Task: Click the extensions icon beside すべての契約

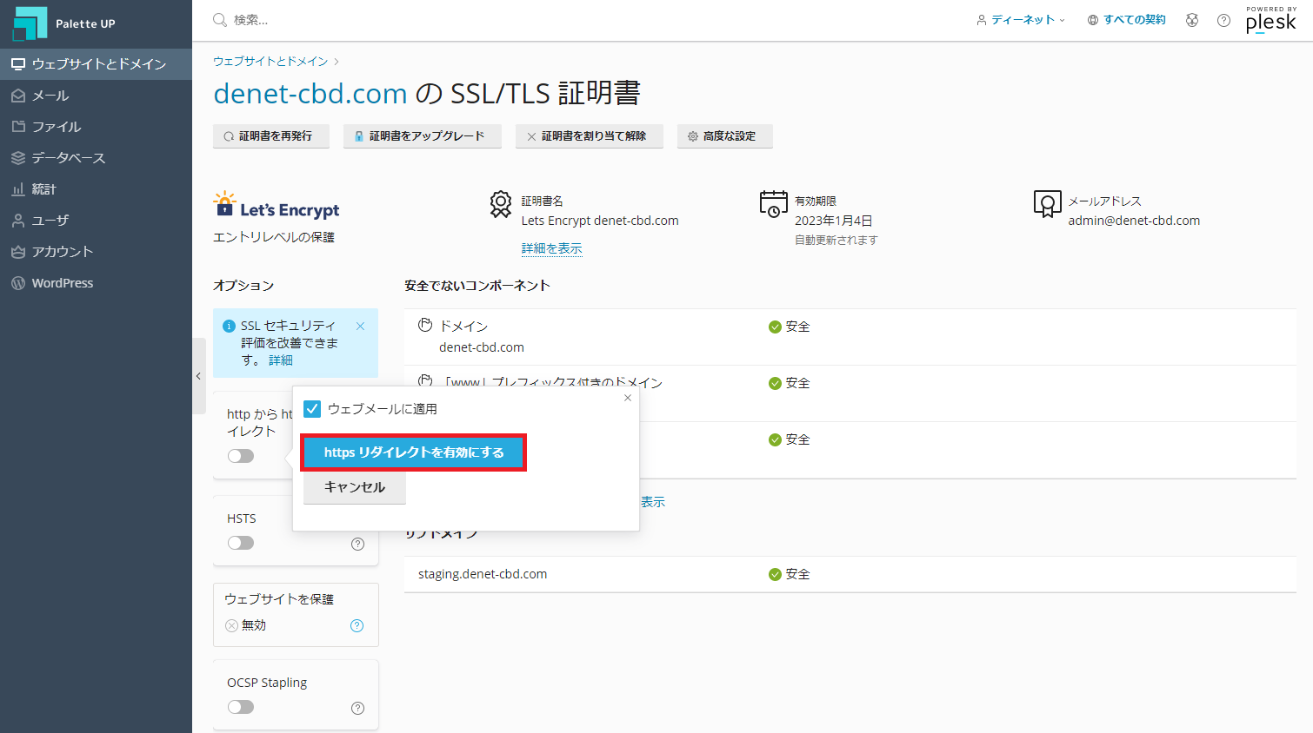Action: pos(1192,20)
